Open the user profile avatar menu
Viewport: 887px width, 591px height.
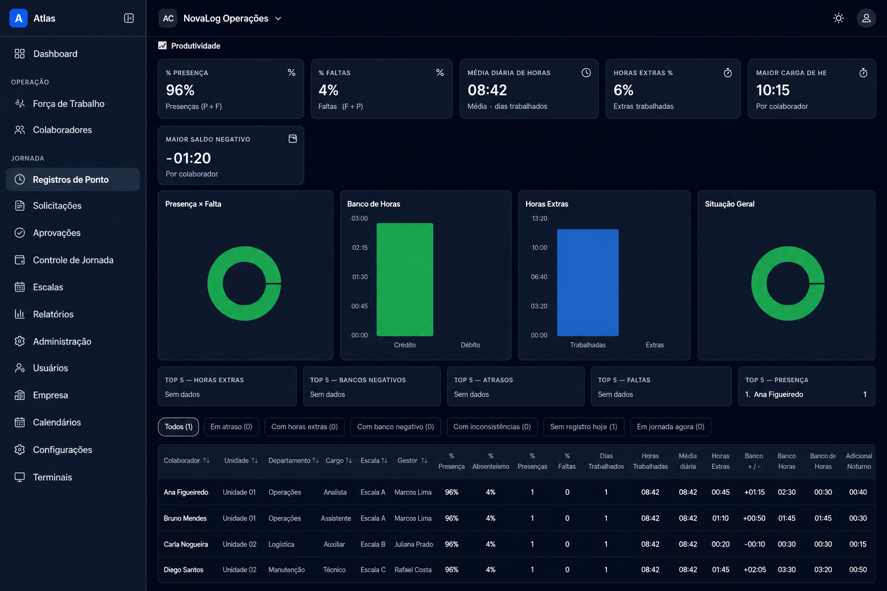pyautogui.click(x=866, y=18)
